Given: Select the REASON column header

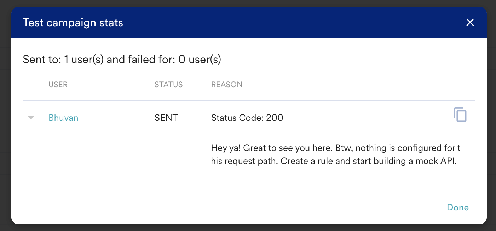Looking at the screenshot, I should pyautogui.click(x=227, y=85).
